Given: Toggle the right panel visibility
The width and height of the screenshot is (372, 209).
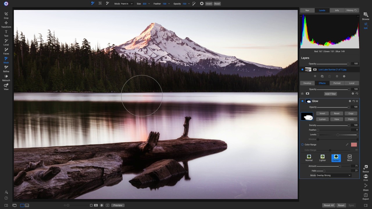Looking at the screenshot, I should pyautogui.click(x=366, y=205).
